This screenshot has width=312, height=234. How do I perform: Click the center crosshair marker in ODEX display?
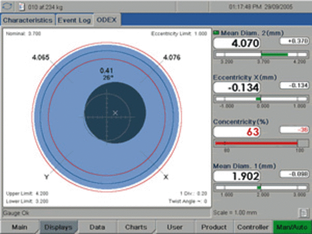[x=115, y=113]
